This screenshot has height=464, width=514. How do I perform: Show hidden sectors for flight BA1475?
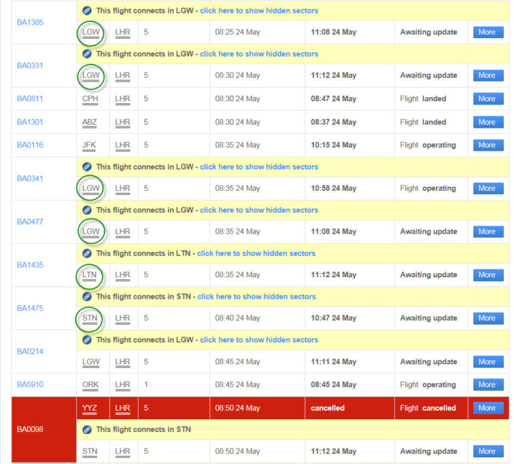point(256,297)
